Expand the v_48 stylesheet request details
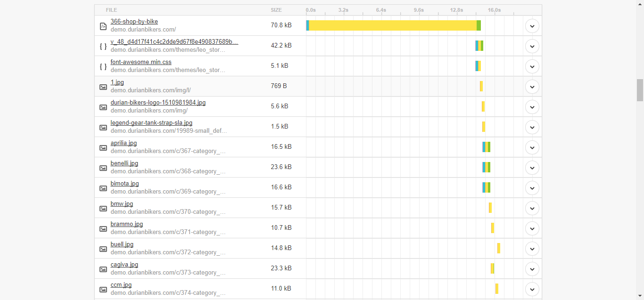 [532, 46]
